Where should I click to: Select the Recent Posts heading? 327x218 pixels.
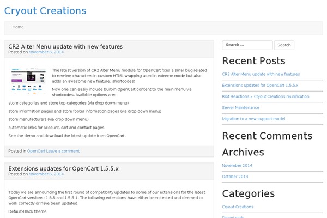[253, 61]
